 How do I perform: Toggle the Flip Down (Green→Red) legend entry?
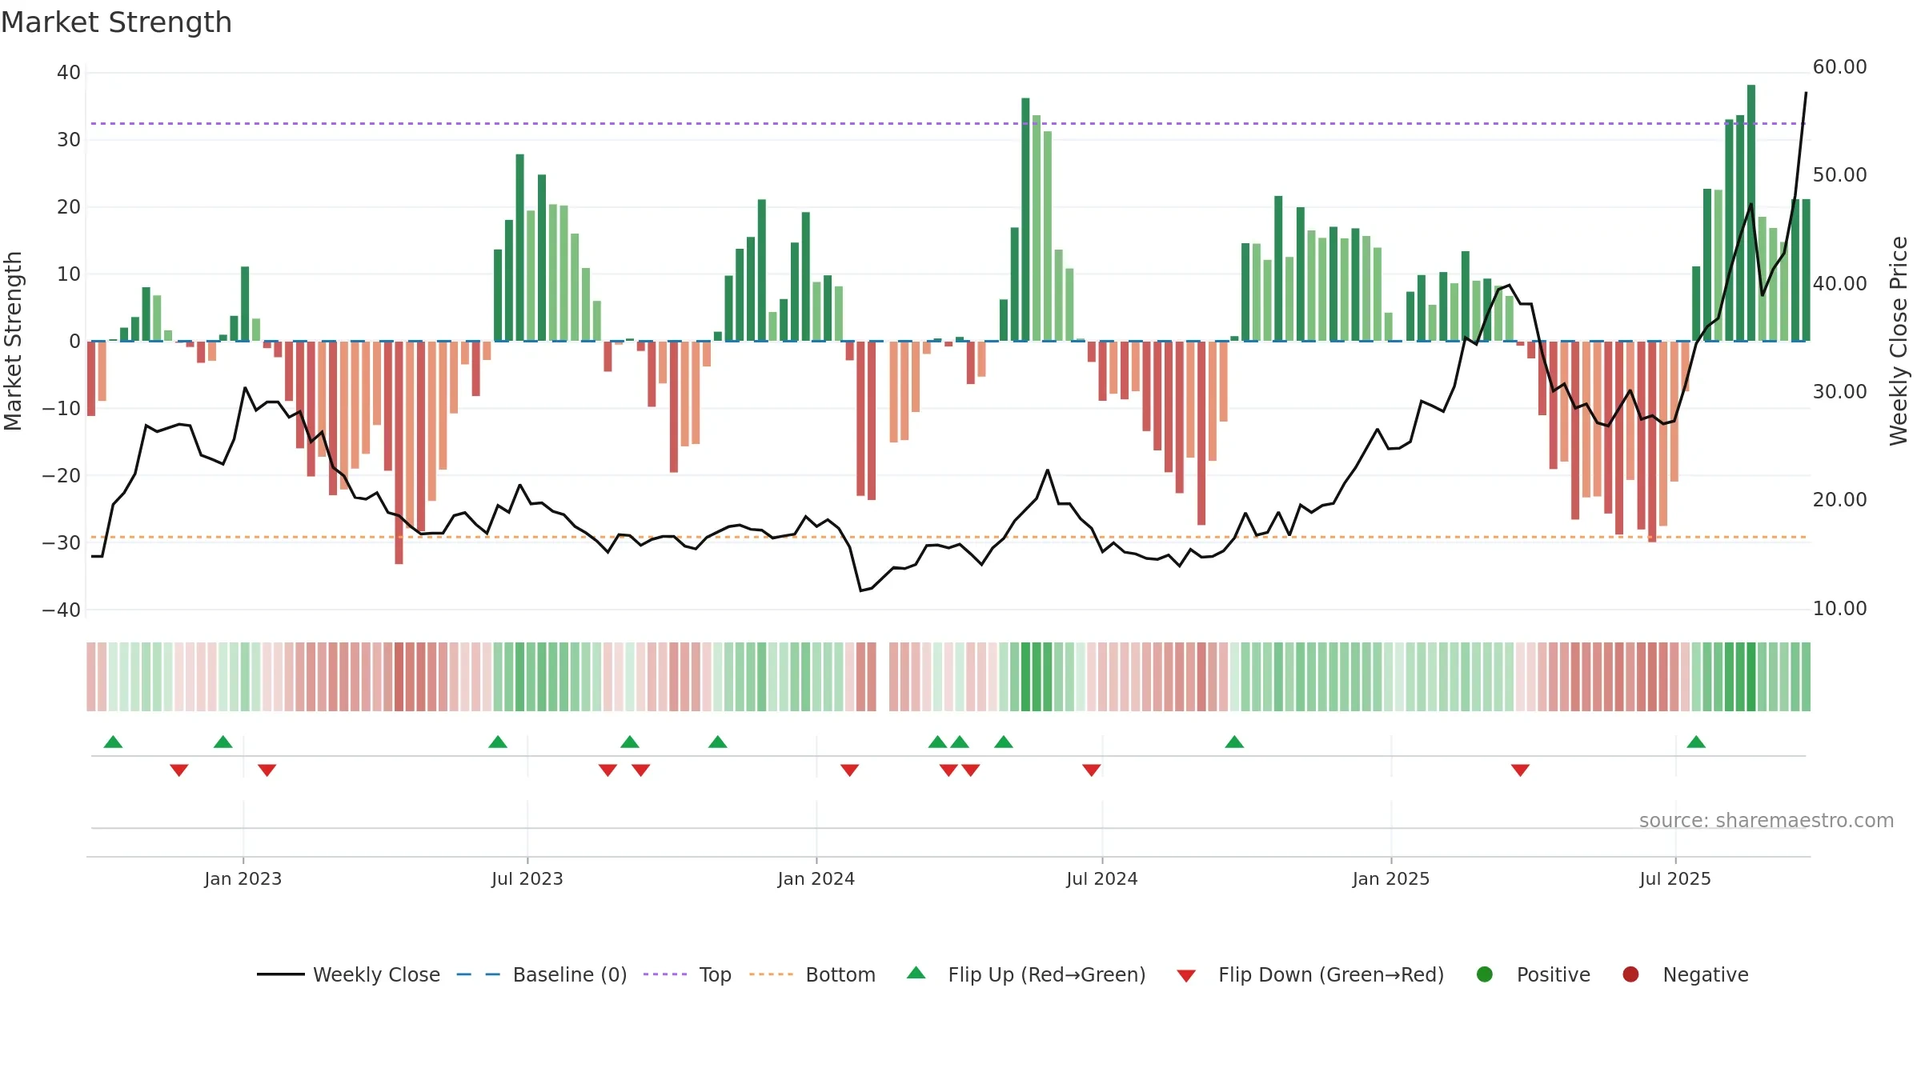tap(1310, 974)
